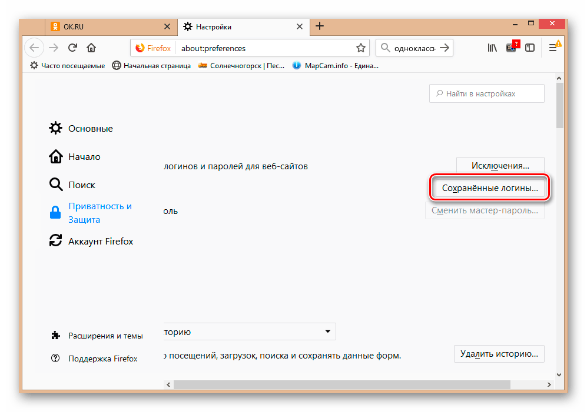Screen dimensions: 587x412
Task: Click the Удалить историю button
Action: click(499, 354)
